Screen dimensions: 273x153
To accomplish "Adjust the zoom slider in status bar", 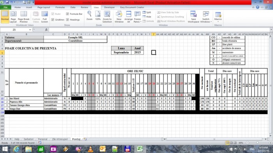I will click(257, 143).
